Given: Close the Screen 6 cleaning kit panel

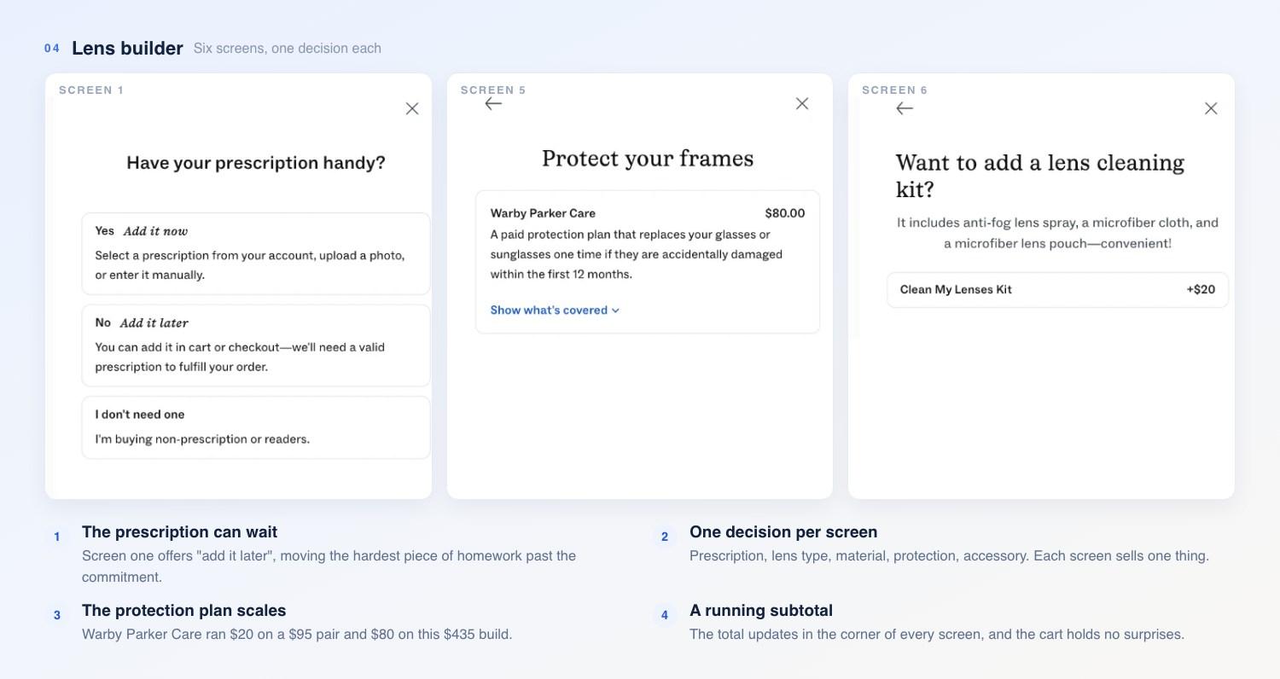Looking at the screenshot, I should pyautogui.click(x=1211, y=108).
